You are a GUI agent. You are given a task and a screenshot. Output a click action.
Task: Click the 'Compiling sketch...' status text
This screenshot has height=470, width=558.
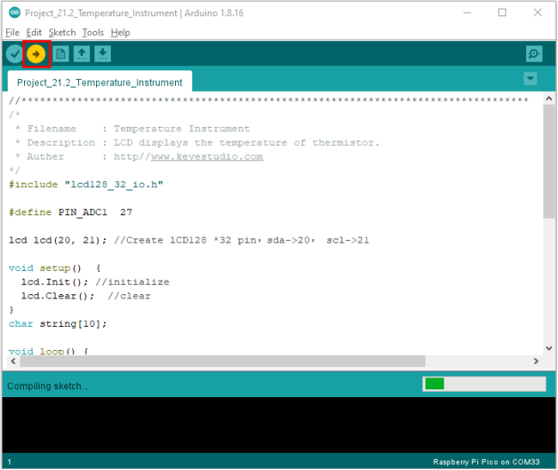47,387
